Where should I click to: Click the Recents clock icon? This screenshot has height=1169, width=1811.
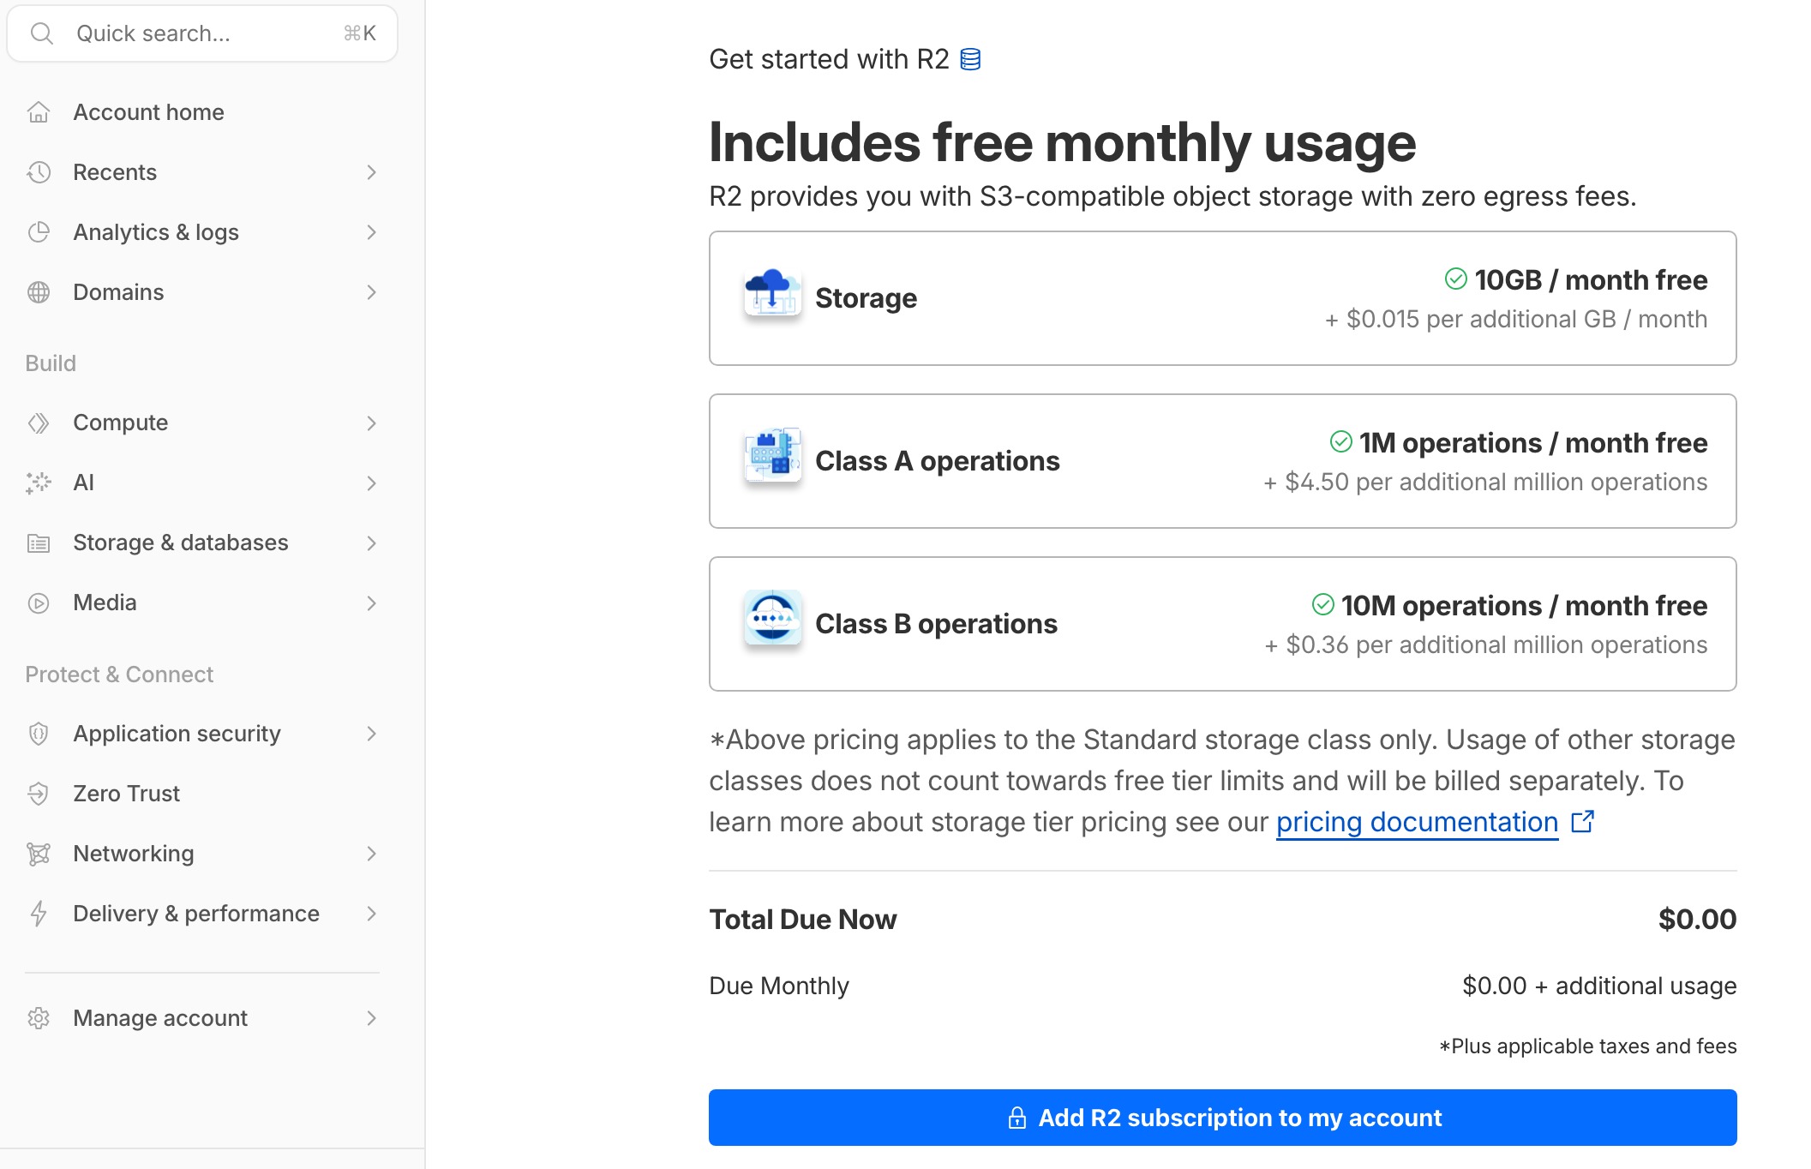click(x=39, y=172)
